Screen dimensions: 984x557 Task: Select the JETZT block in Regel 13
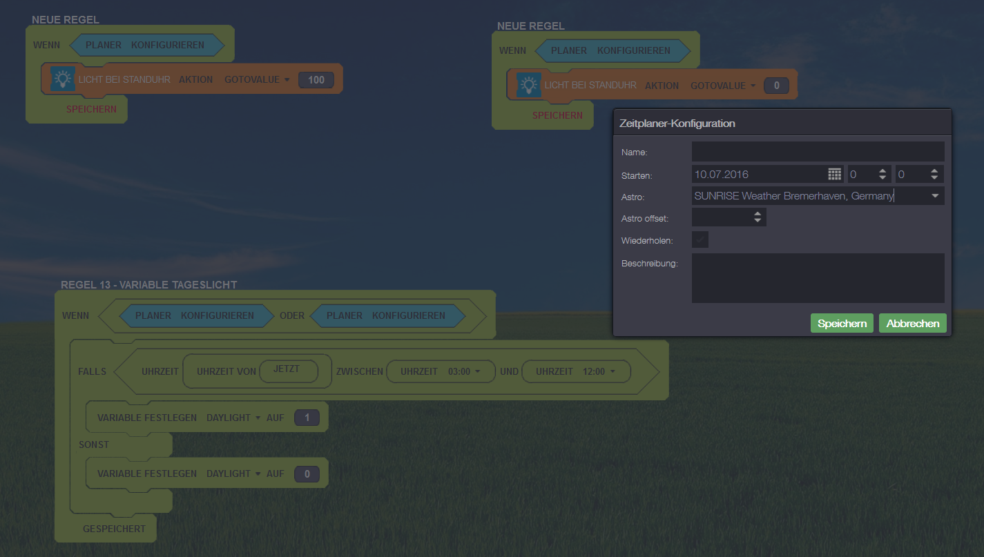[288, 370]
